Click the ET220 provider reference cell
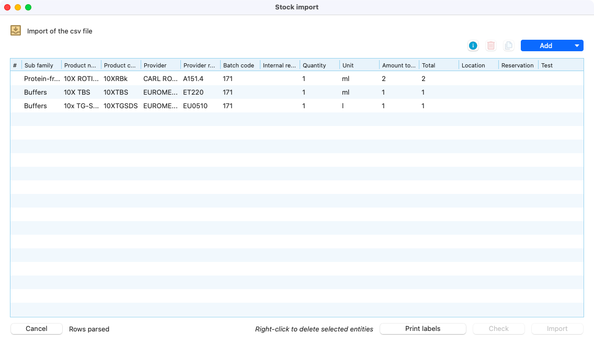The width and height of the screenshot is (594, 344). [200, 93]
